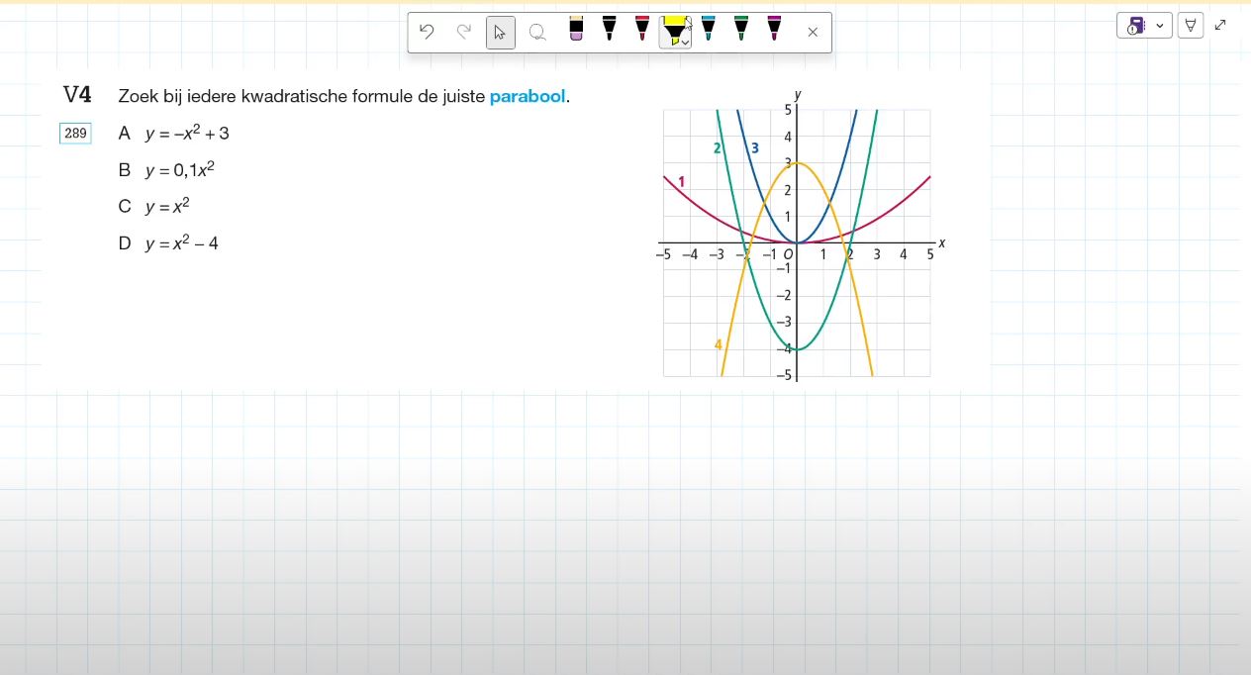
Task: Expand the notebook status dropdown arrow
Action: [1160, 26]
